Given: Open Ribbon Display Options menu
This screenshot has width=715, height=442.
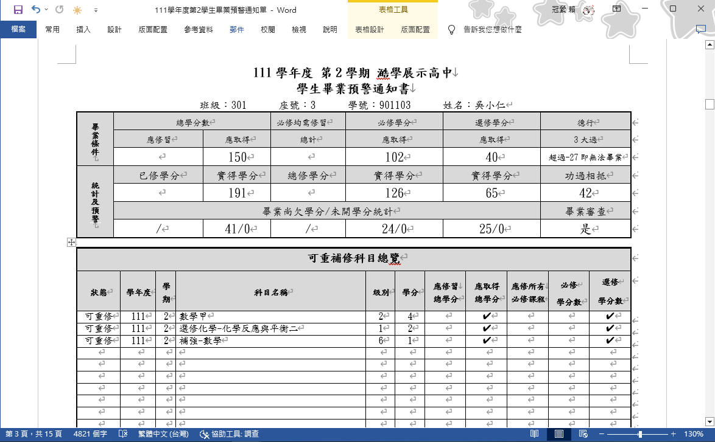Looking at the screenshot, I should (x=616, y=9).
